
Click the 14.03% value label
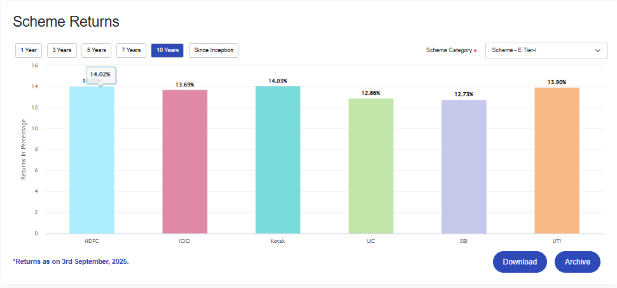[278, 81]
